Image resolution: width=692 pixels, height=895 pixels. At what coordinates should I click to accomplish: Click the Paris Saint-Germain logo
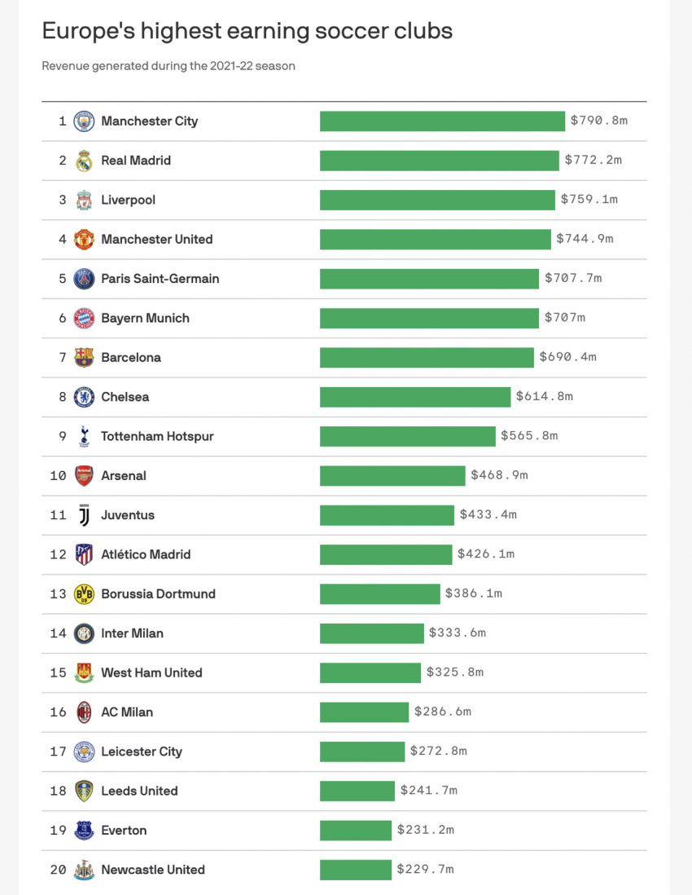(84, 279)
